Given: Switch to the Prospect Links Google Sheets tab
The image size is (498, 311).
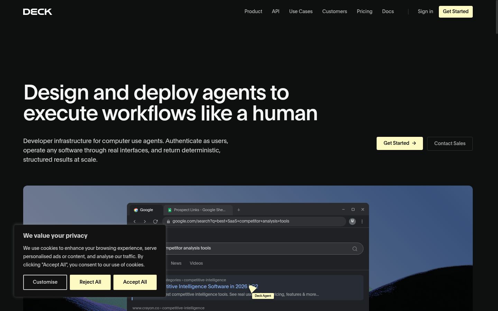Looking at the screenshot, I should pyautogui.click(x=198, y=210).
